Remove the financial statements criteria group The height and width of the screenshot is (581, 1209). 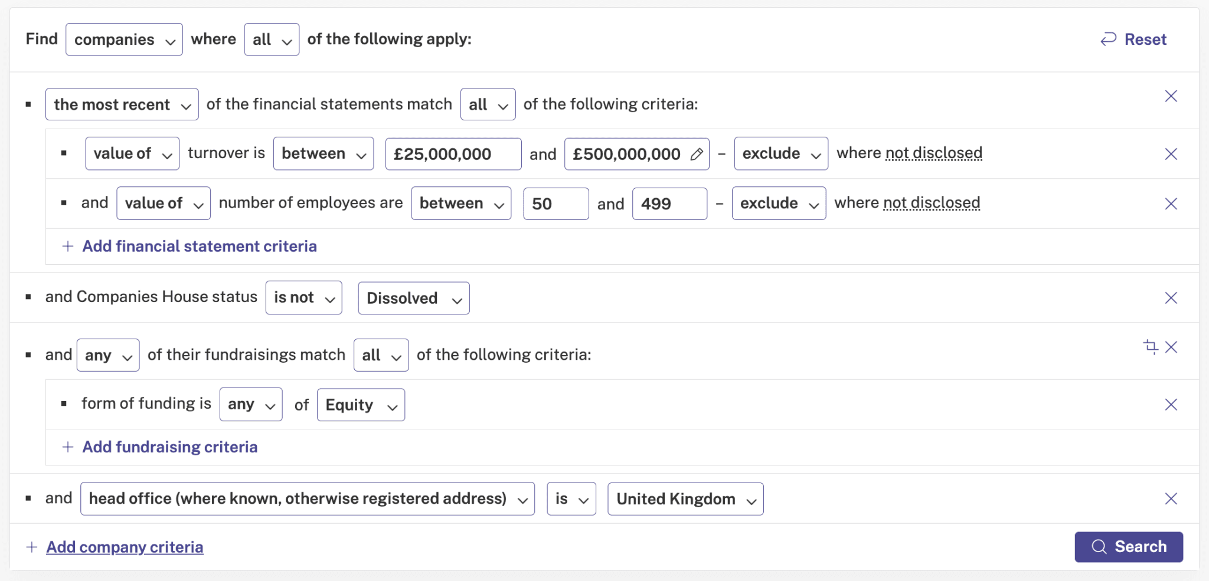coord(1171,96)
